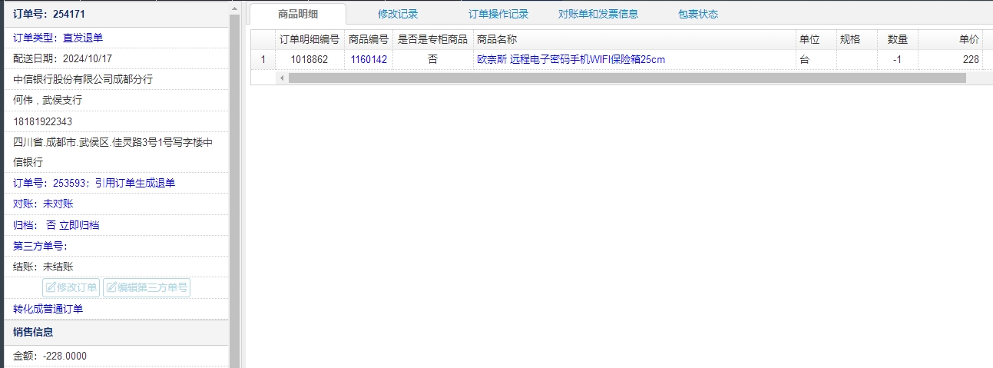Click the 配送日期：2024/10/17 entry

pos(63,58)
